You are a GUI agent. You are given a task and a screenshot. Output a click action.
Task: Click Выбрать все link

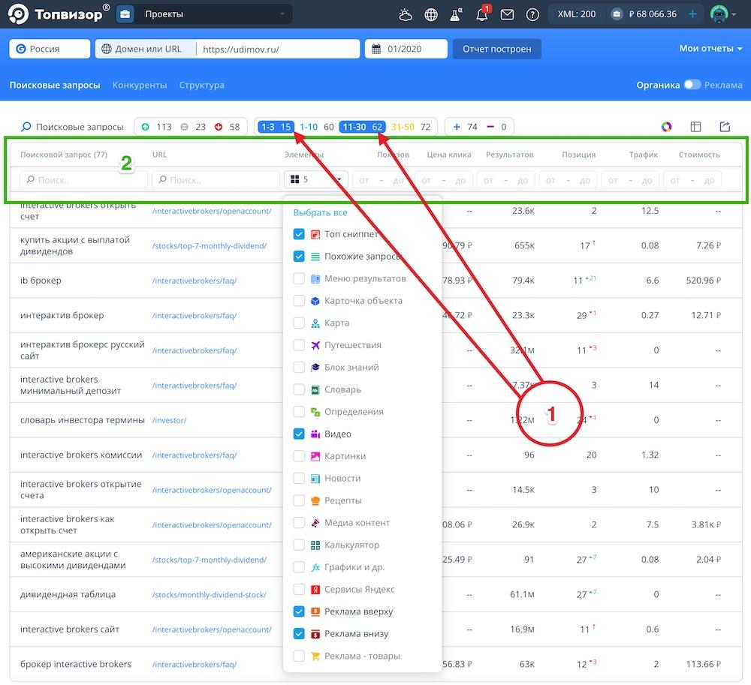[x=320, y=212]
